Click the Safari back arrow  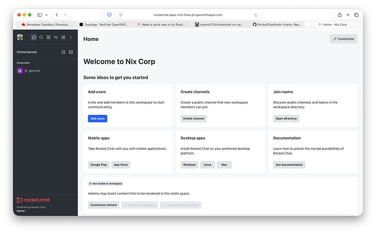pyautogui.click(x=57, y=15)
